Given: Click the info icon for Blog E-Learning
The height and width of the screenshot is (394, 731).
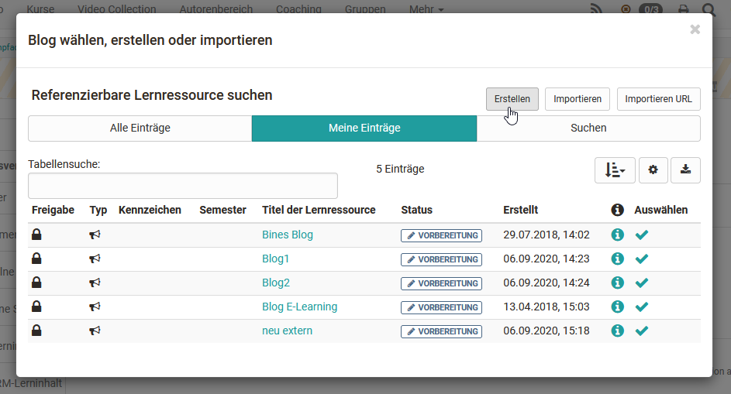Looking at the screenshot, I should point(617,307).
